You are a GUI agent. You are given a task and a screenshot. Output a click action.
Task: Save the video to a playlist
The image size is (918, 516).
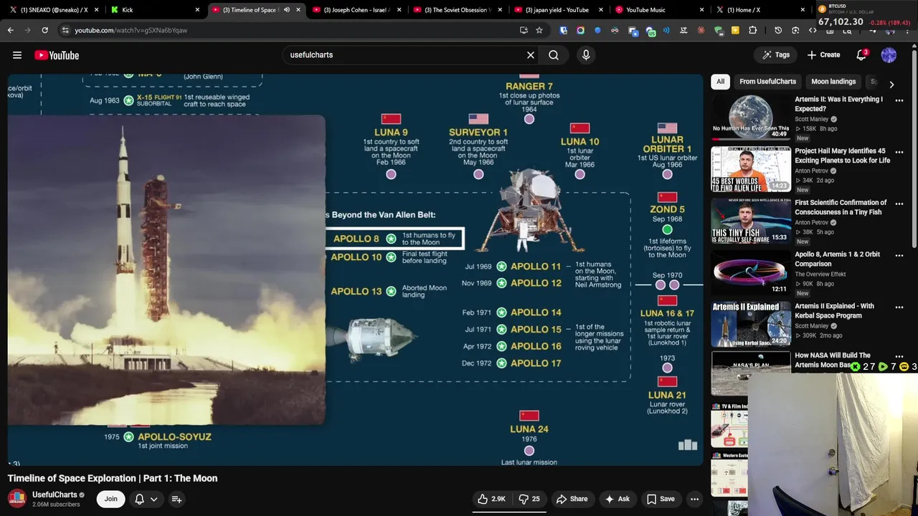click(661, 499)
